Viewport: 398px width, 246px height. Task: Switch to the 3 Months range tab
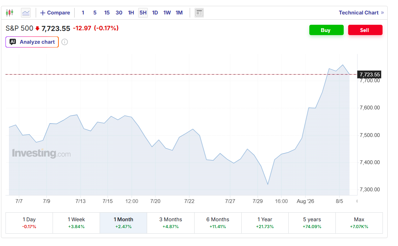pyautogui.click(x=170, y=223)
